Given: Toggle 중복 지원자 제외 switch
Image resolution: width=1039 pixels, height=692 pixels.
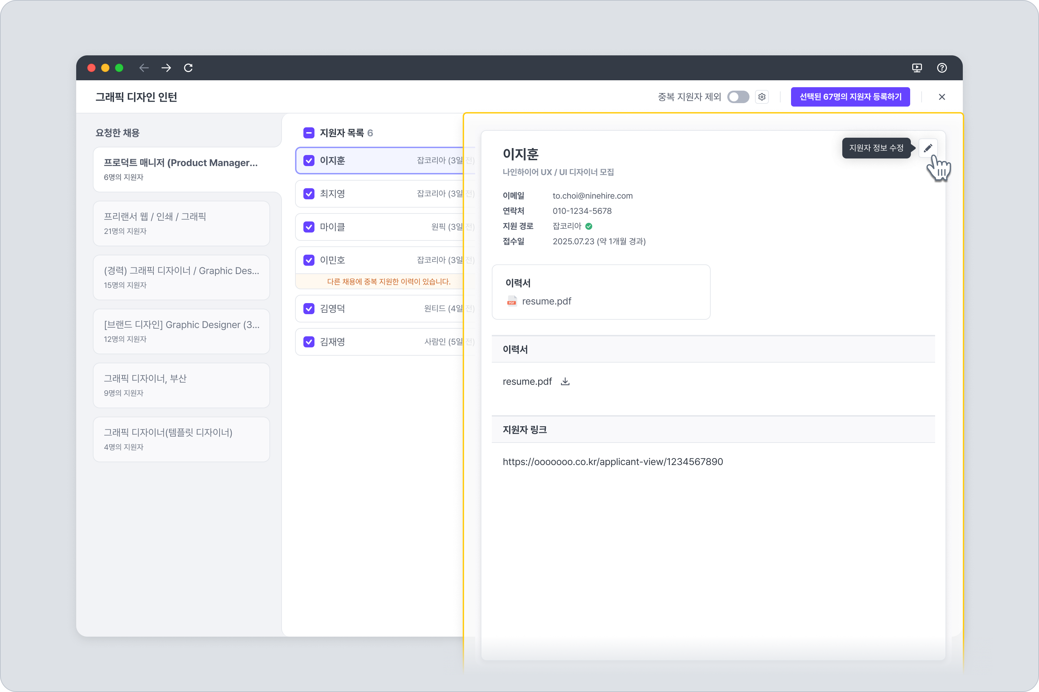Looking at the screenshot, I should click(x=738, y=97).
